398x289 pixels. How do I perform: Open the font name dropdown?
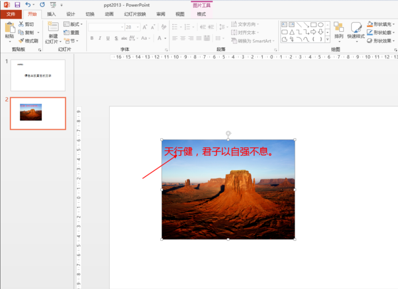[122, 27]
